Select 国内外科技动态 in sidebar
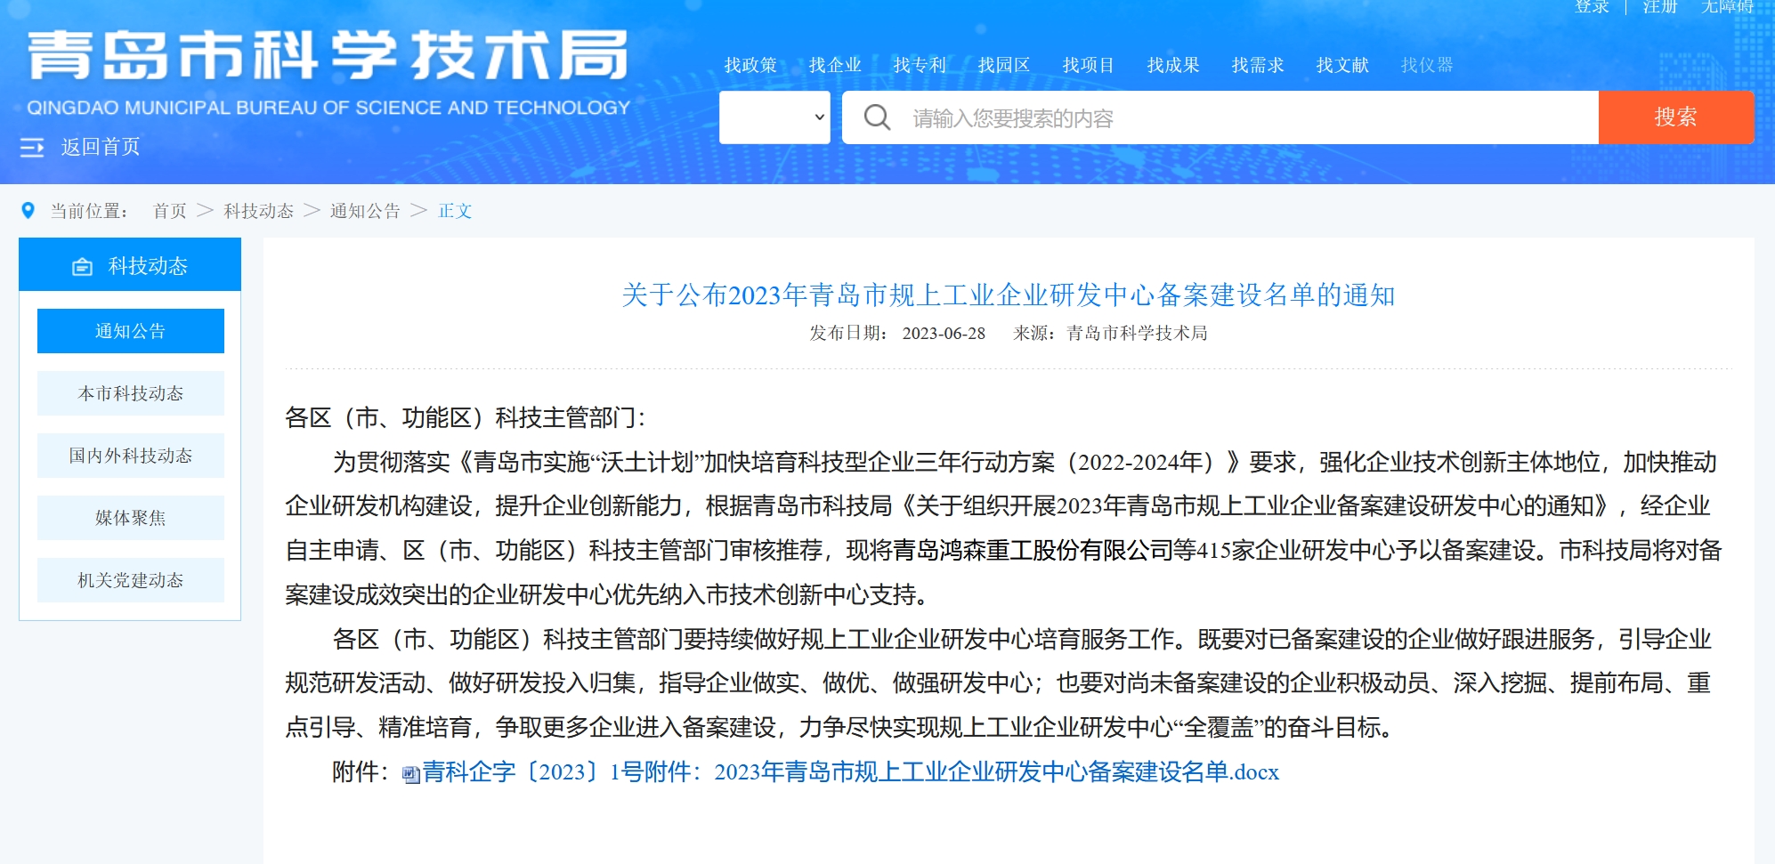The width and height of the screenshot is (1775, 864). click(x=131, y=456)
